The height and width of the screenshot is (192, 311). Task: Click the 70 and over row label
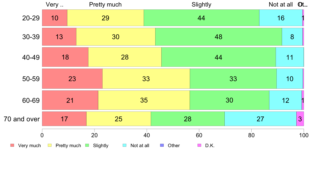click(x=22, y=119)
